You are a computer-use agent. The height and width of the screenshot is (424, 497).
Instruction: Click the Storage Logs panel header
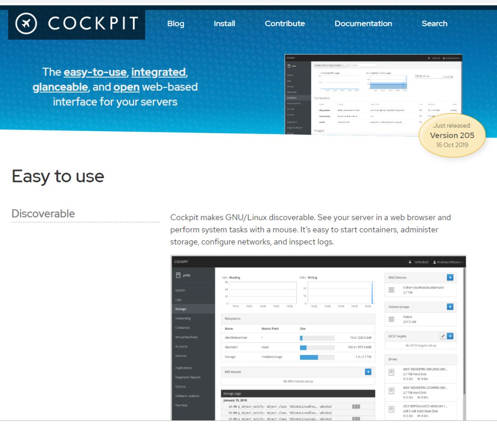click(x=298, y=394)
